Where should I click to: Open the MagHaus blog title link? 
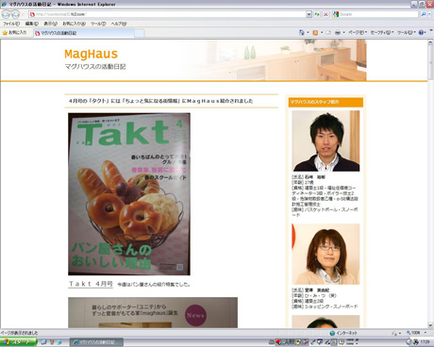click(x=91, y=54)
